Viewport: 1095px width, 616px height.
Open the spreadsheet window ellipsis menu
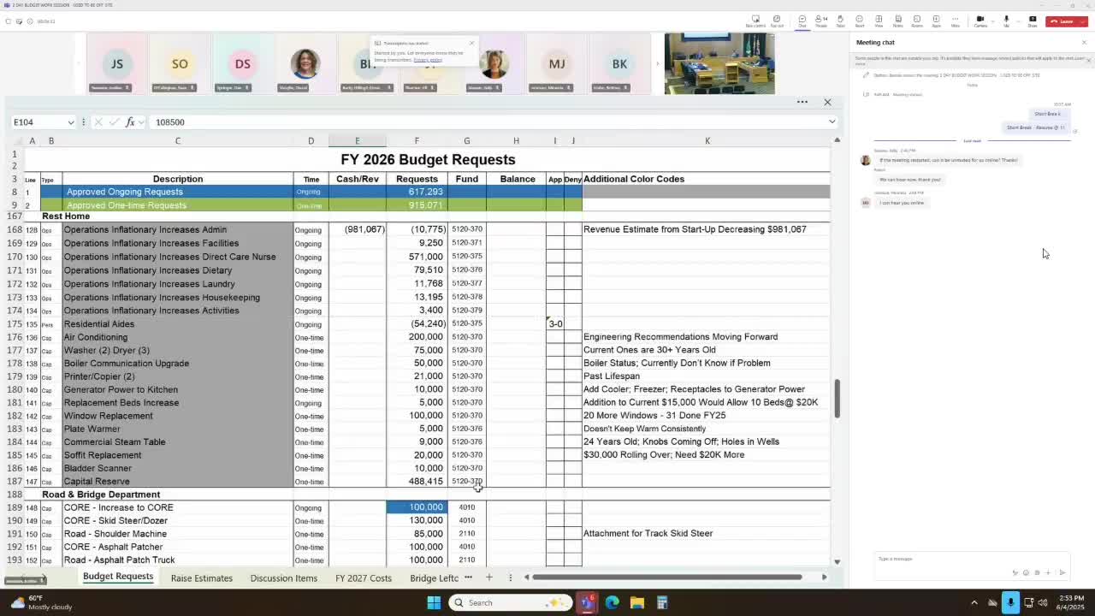[x=802, y=103]
